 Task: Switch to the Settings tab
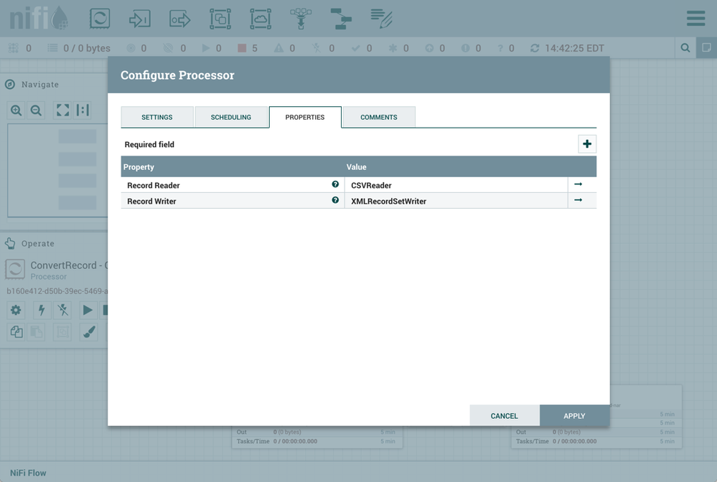click(157, 117)
